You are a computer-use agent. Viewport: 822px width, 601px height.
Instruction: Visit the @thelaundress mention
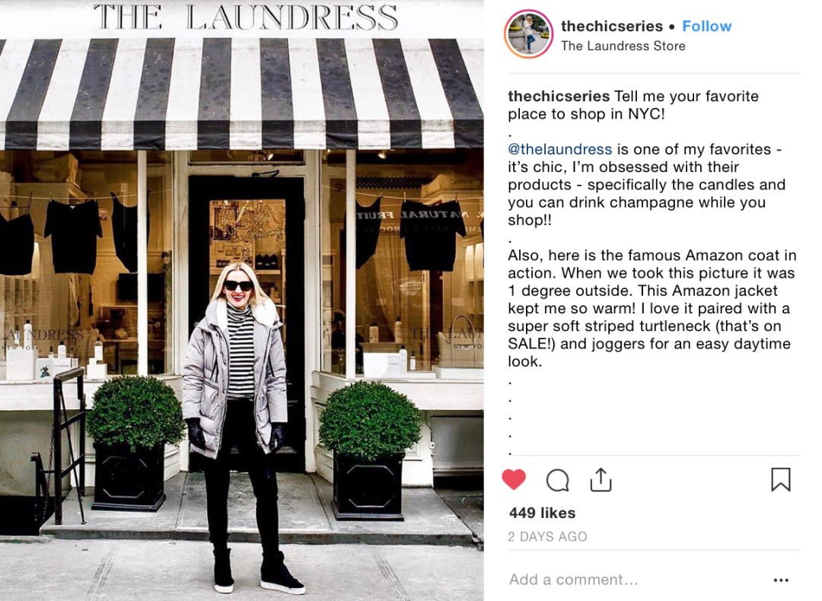click(560, 149)
